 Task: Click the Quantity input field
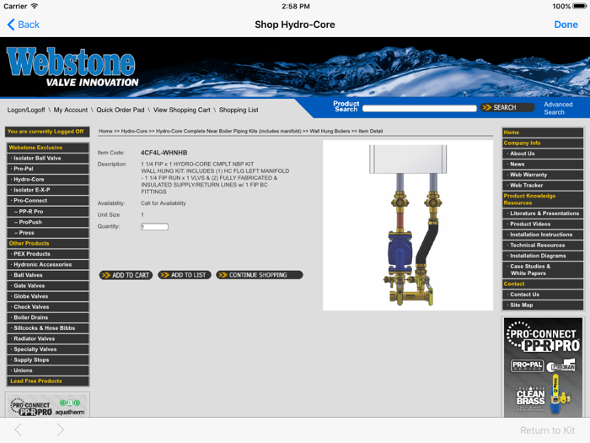154,227
